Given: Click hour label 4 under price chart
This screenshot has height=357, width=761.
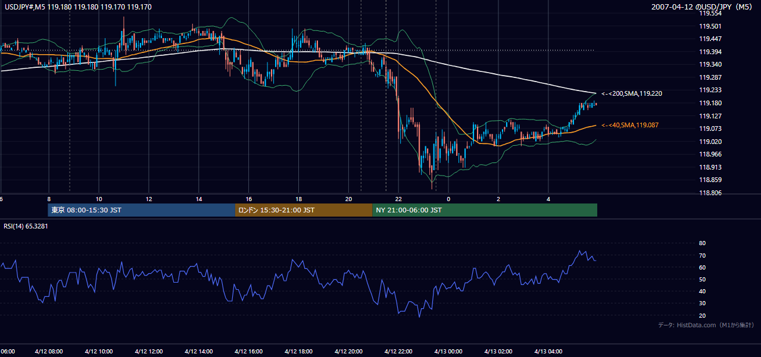Looking at the screenshot, I should pyautogui.click(x=548, y=199).
